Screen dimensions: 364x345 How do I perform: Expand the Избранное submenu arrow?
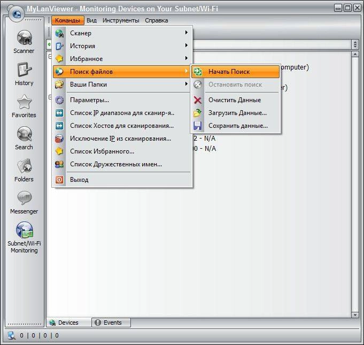coord(187,58)
